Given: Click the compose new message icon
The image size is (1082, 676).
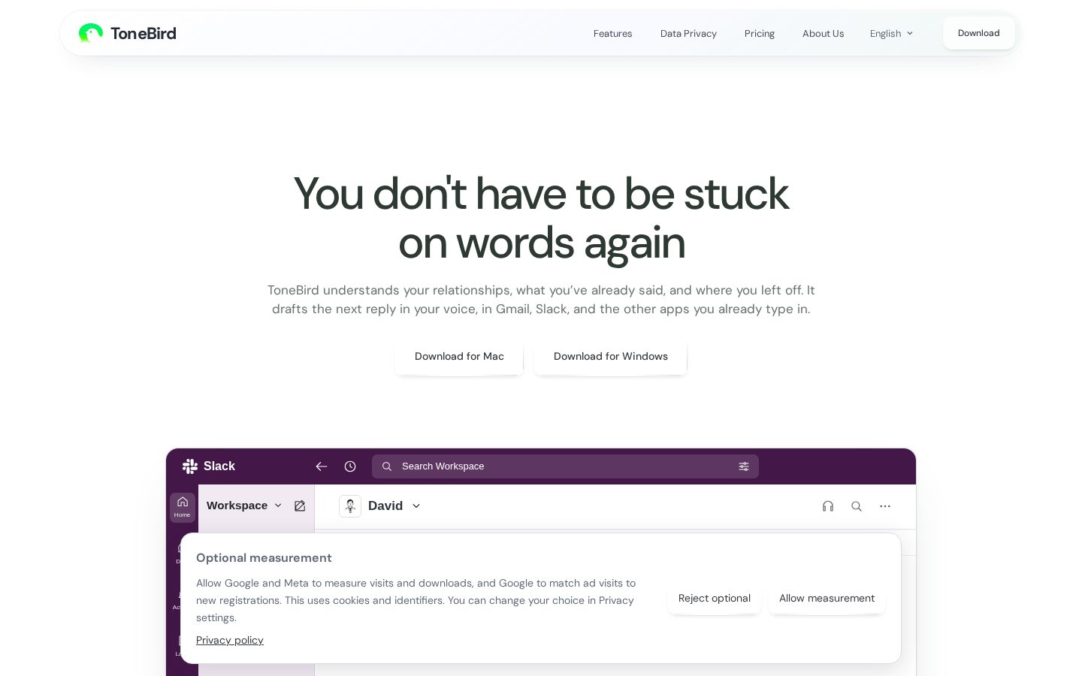Looking at the screenshot, I should point(300,506).
